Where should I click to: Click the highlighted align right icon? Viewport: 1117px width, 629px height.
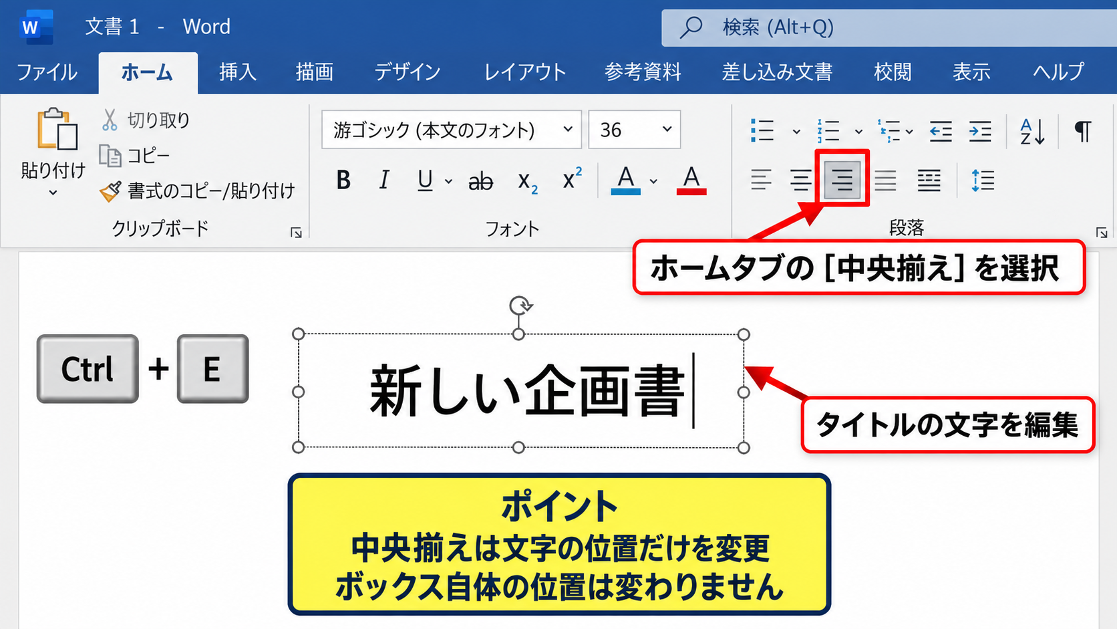coord(842,179)
